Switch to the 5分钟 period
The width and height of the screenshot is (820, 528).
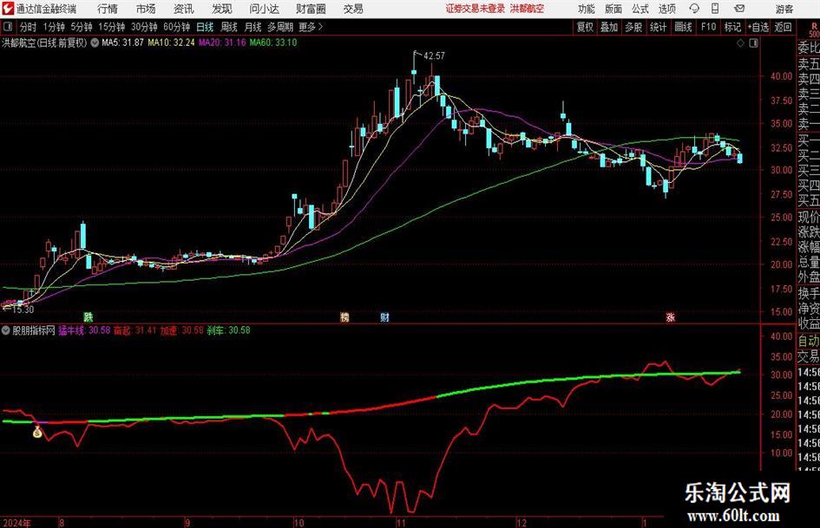coord(82,27)
